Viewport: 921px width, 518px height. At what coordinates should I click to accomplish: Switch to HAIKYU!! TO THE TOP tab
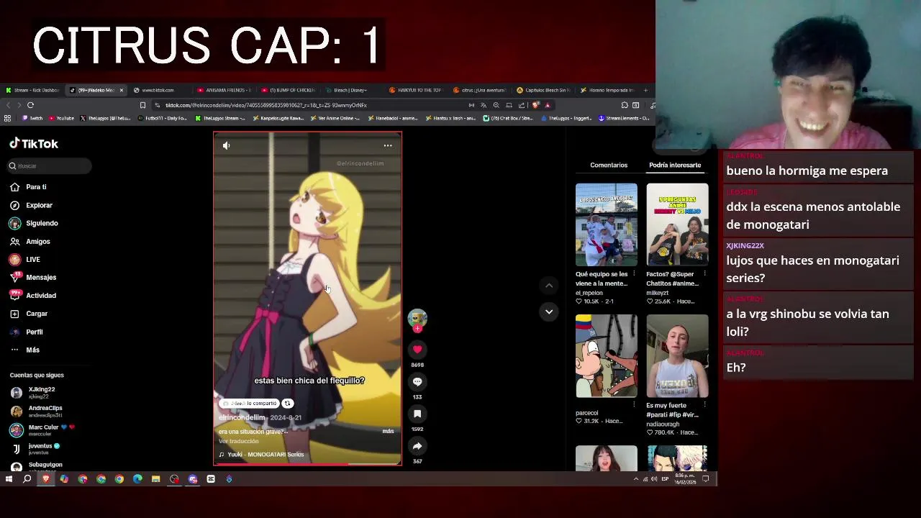click(x=415, y=90)
